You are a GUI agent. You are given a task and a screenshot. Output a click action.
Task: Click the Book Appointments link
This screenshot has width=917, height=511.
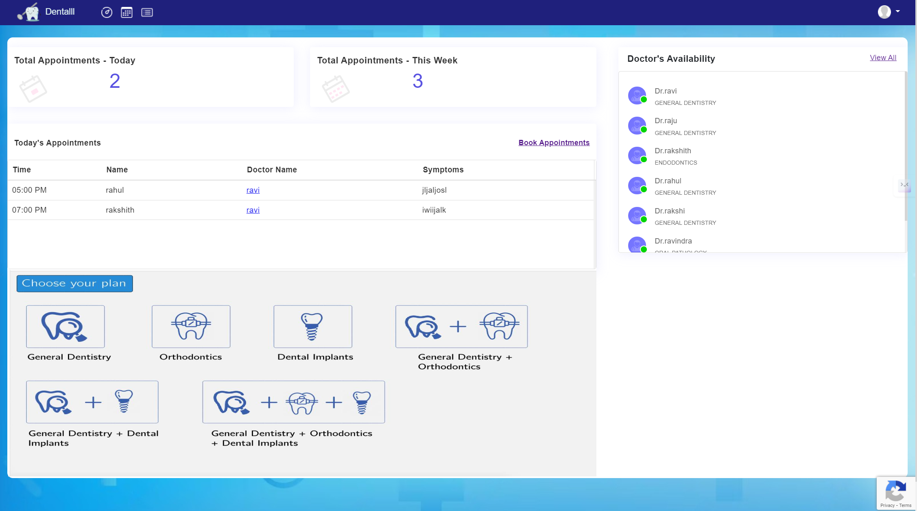pos(554,143)
